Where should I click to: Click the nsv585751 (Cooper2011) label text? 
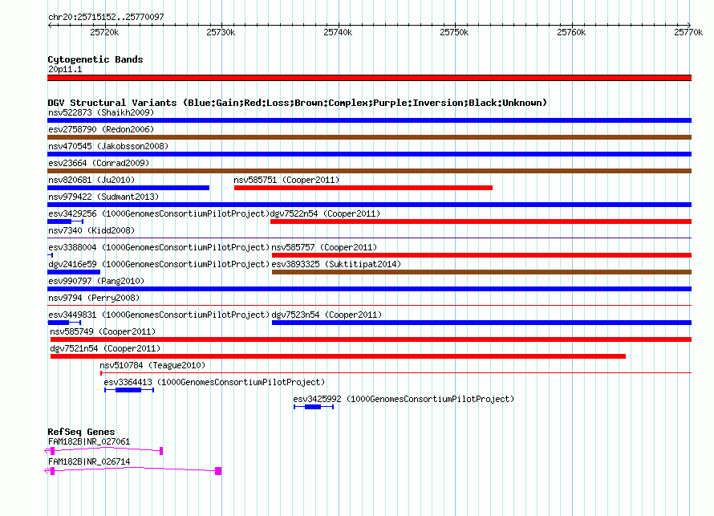point(287,180)
